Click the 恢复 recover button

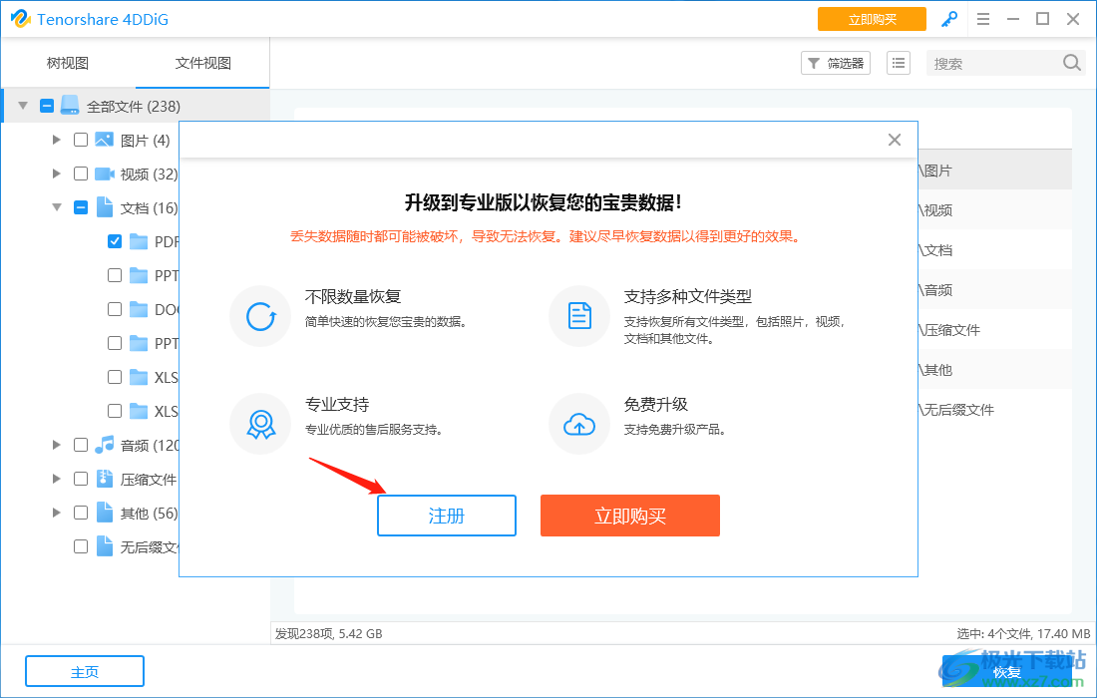(x=1007, y=671)
